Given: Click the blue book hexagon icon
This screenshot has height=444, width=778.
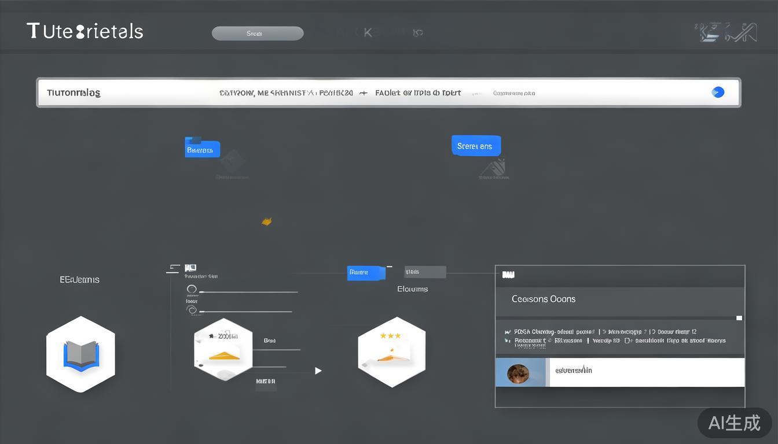Looking at the screenshot, I should pos(80,354).
